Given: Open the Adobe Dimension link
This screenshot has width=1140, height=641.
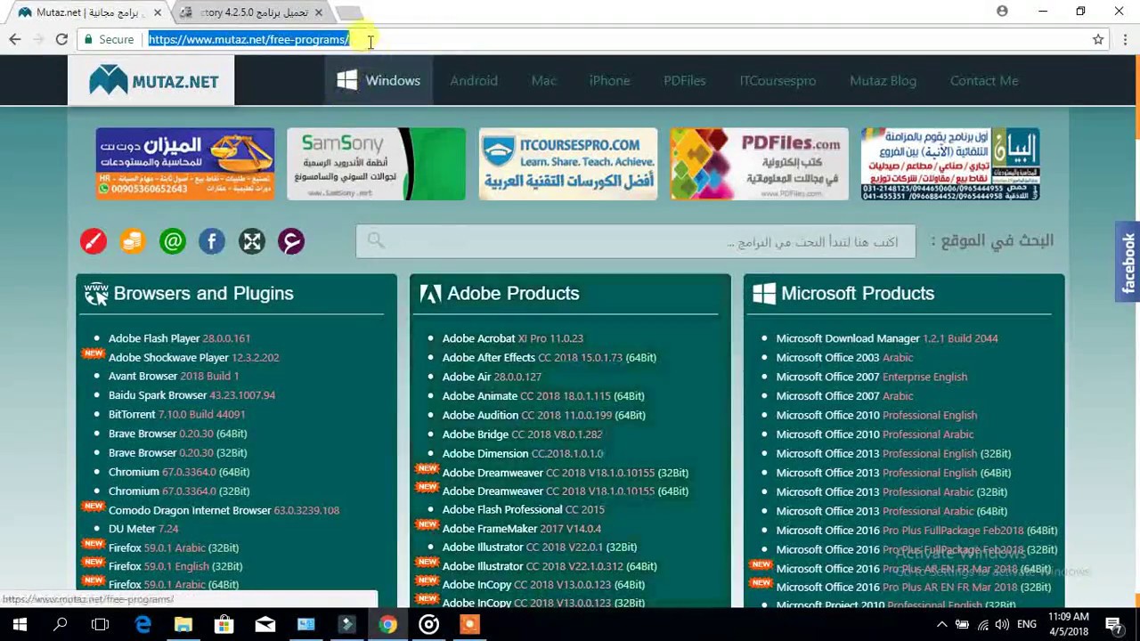Looking at the screenshot, I should pyautogui.click(x=523, y=453).
